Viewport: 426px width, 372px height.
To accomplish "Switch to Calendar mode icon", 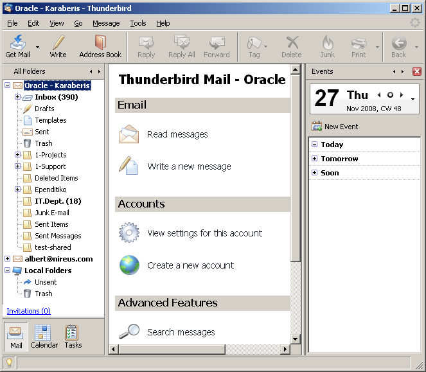I will (42, 333).
